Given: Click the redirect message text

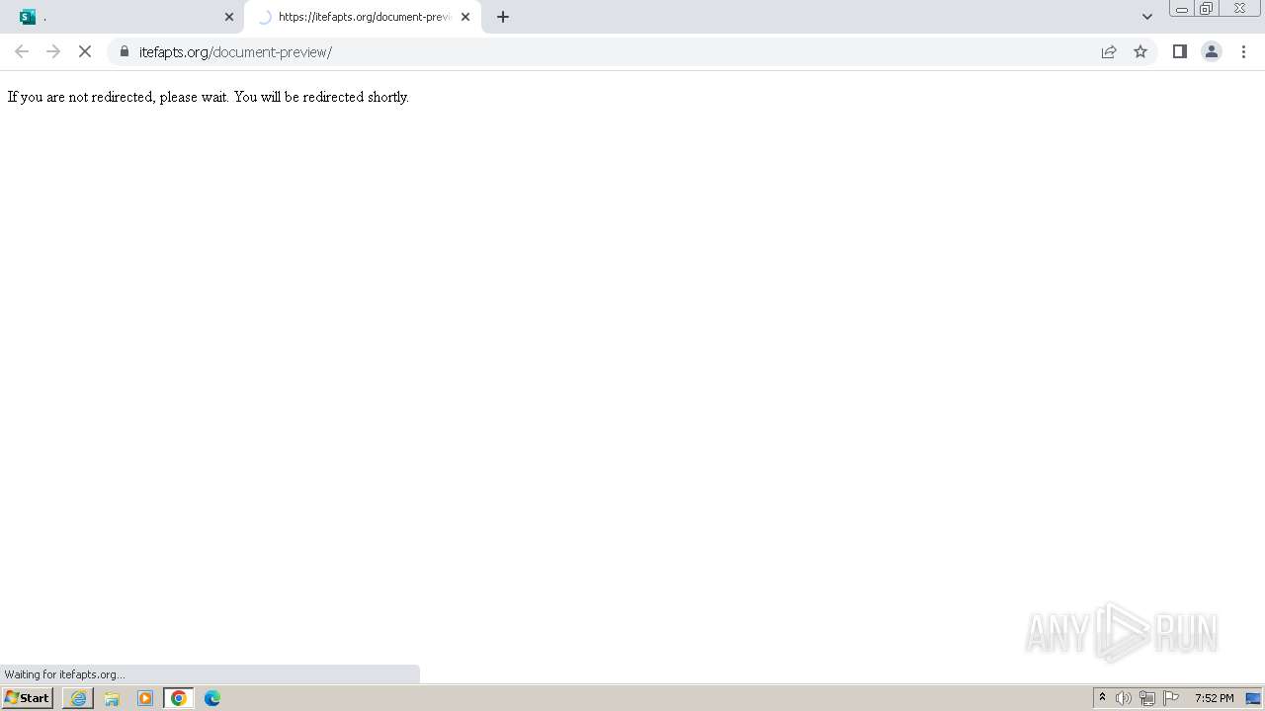Looking at the screenshot, I should 209,97.
